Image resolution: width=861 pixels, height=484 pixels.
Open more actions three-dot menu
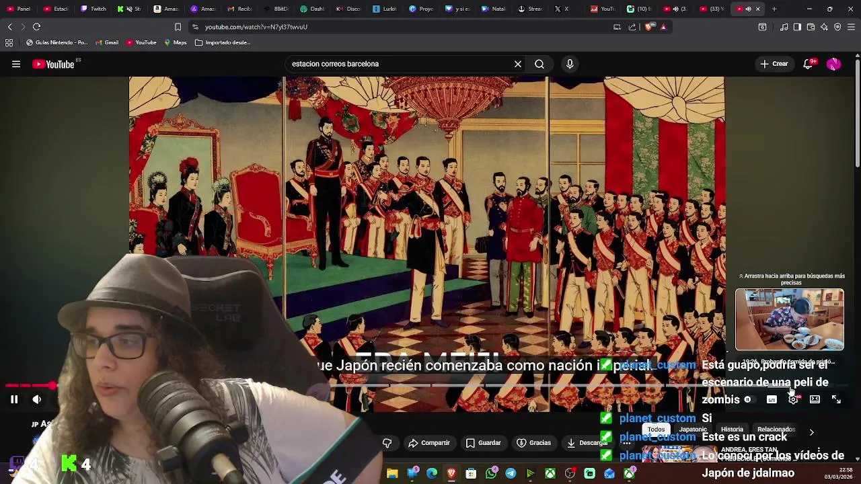[626, 443]
